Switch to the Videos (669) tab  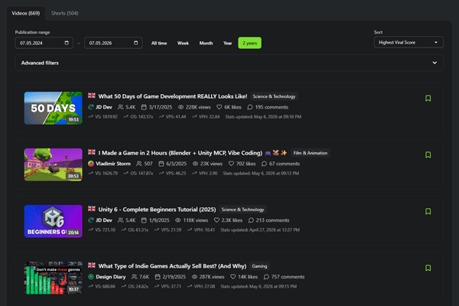pyautogui.click(x=26, y=13)
